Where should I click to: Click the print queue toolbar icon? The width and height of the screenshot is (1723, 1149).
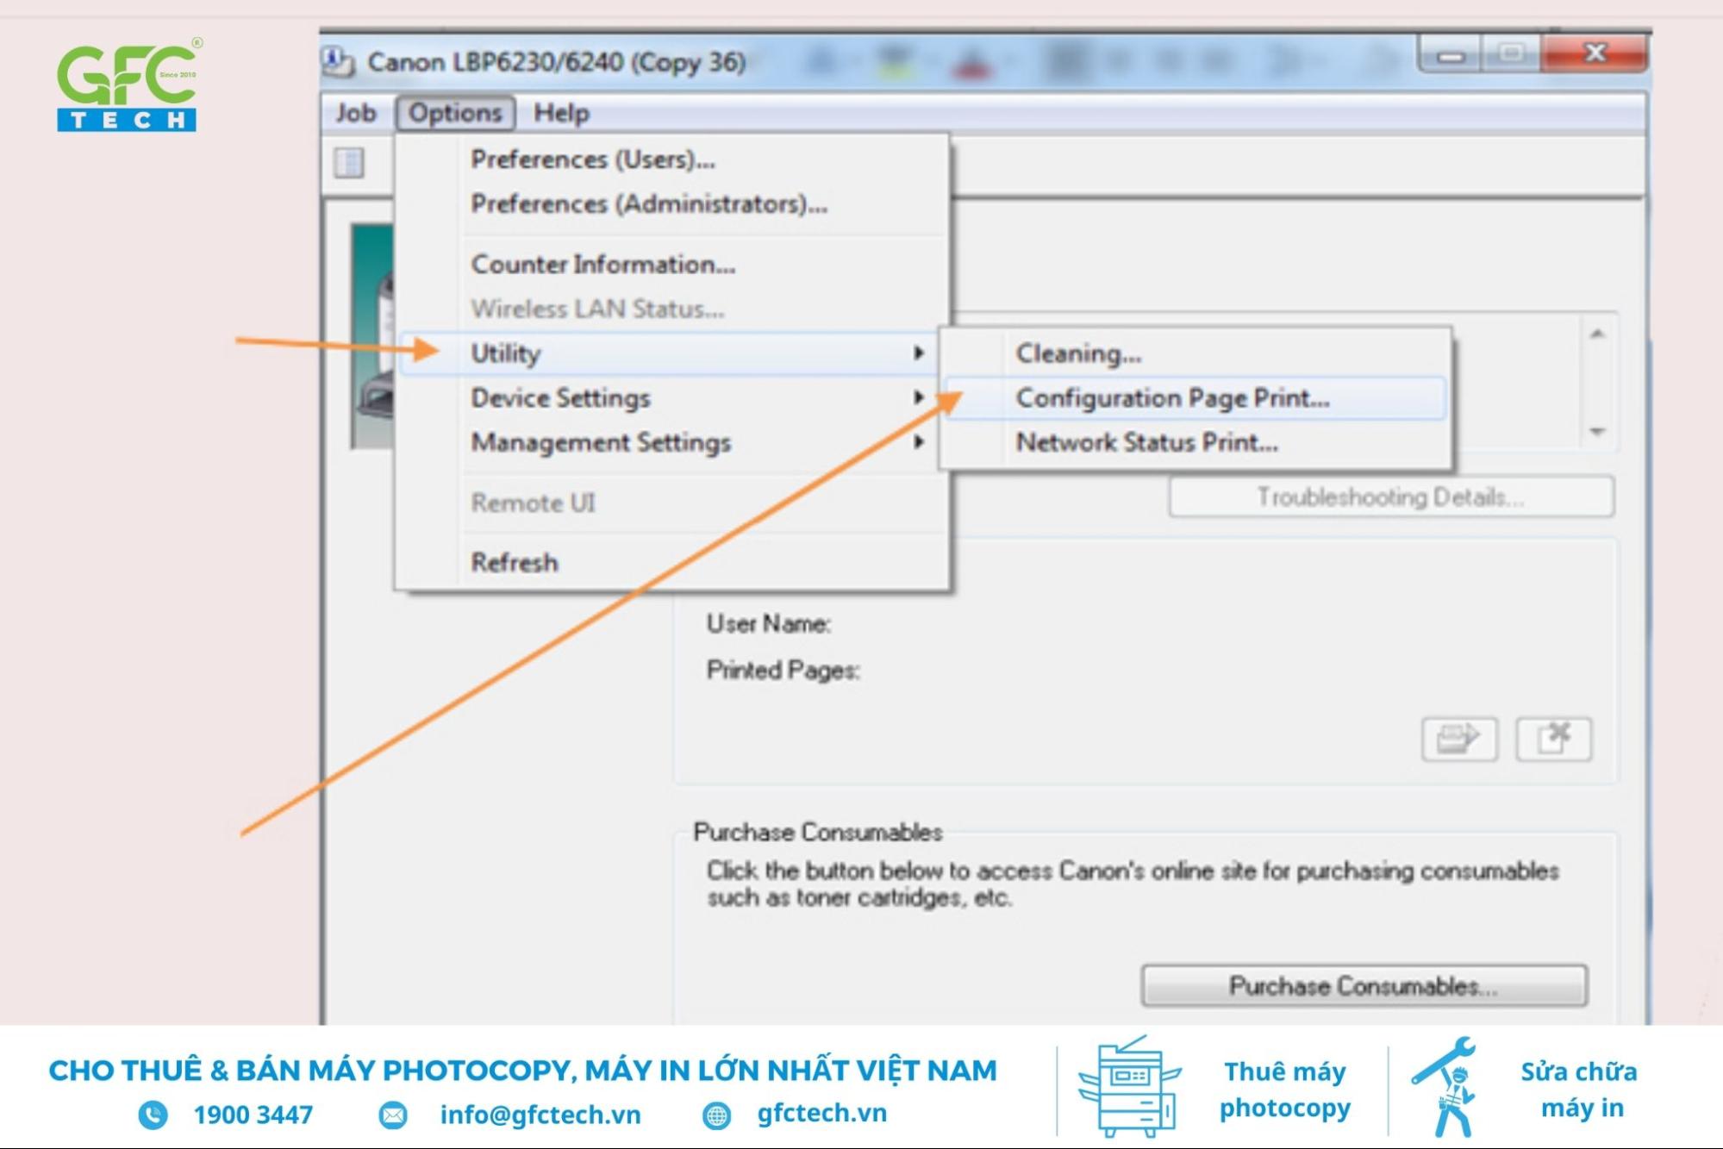(349, 162)
